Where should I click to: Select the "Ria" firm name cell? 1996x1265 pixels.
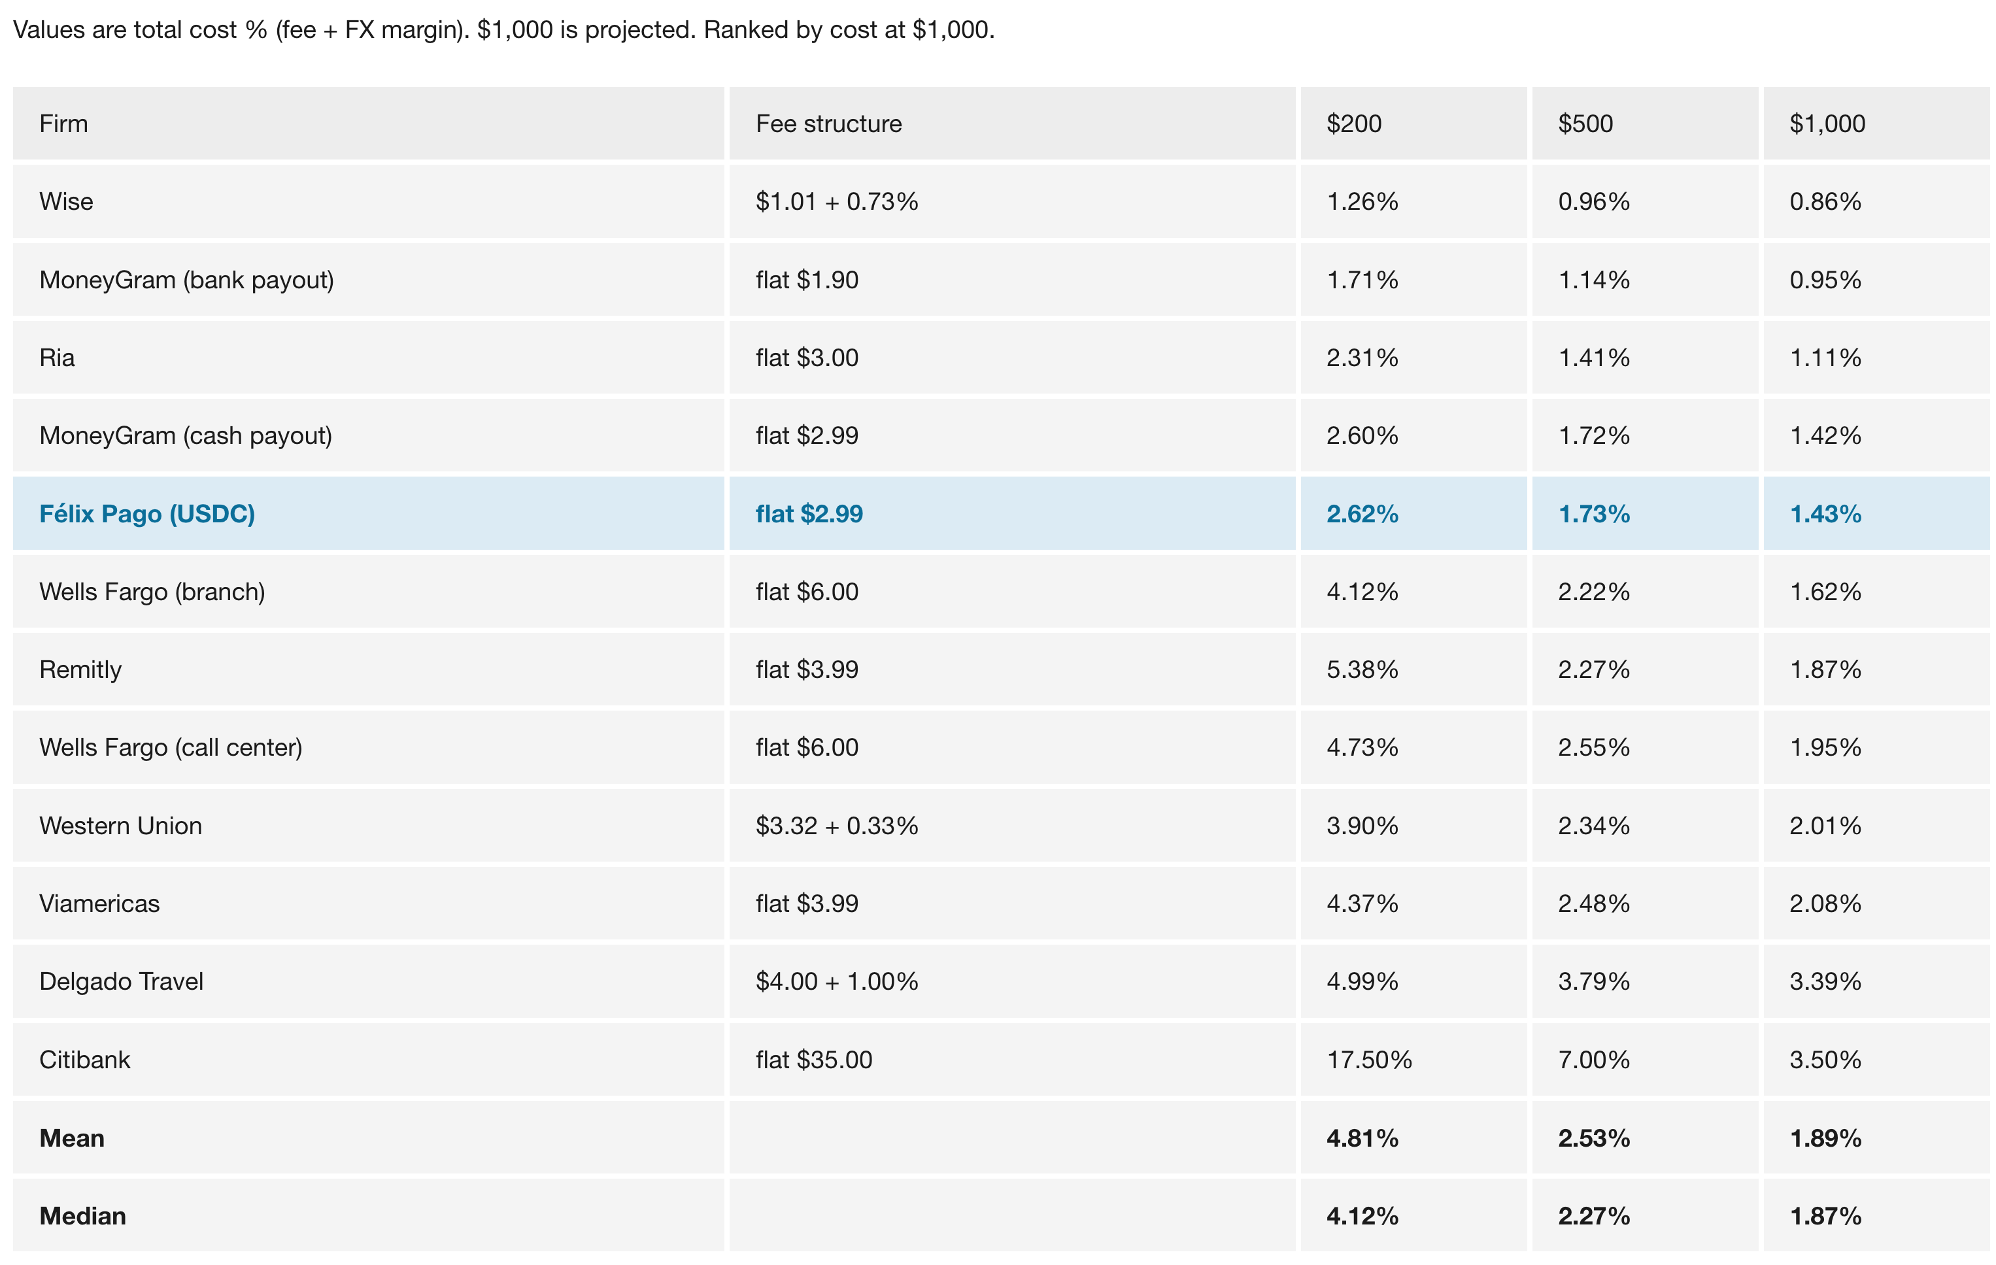click(369, 358)
